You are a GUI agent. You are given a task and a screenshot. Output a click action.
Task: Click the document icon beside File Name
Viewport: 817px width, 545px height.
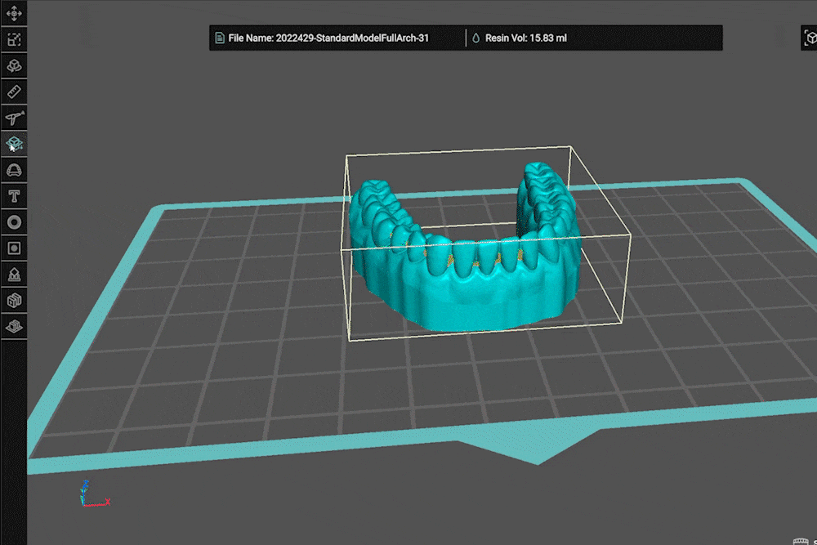(x=220, y=38)
